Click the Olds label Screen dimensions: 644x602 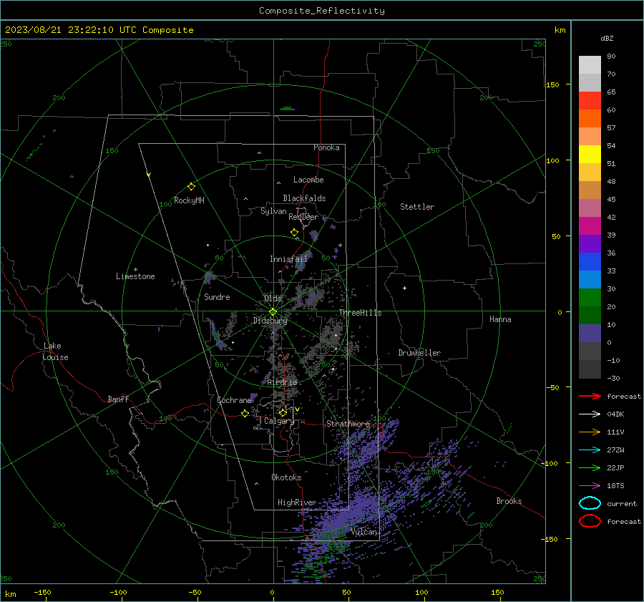pos(273,298)
